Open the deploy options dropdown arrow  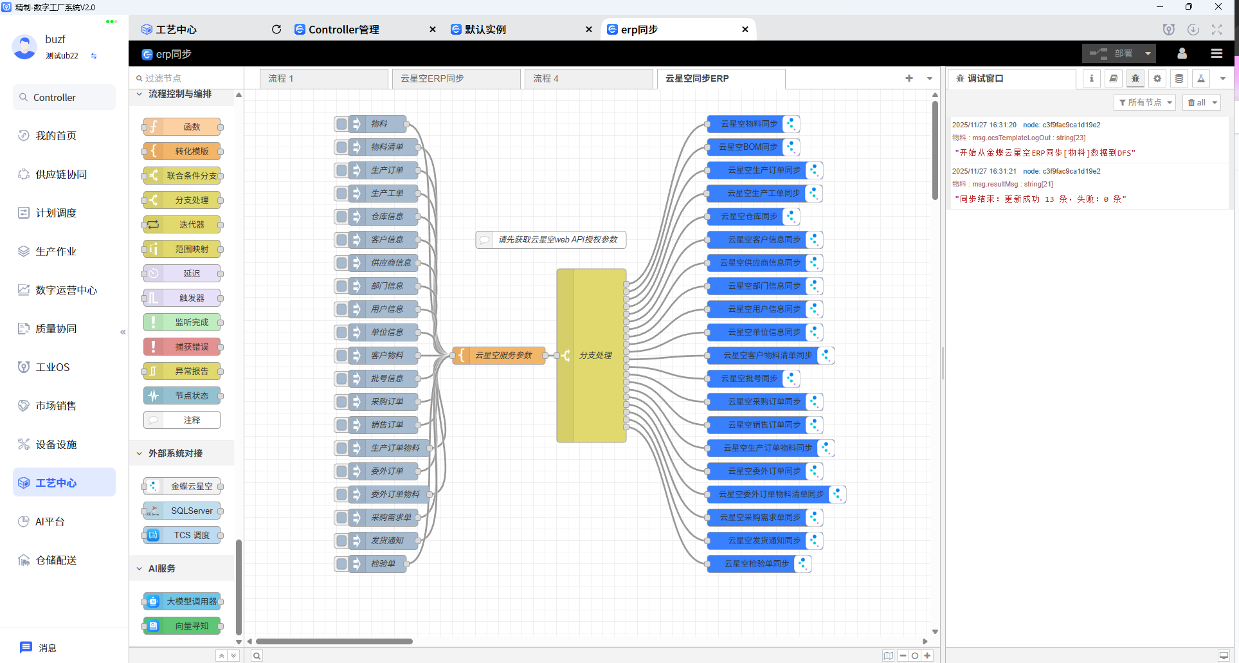[1148, 53]
